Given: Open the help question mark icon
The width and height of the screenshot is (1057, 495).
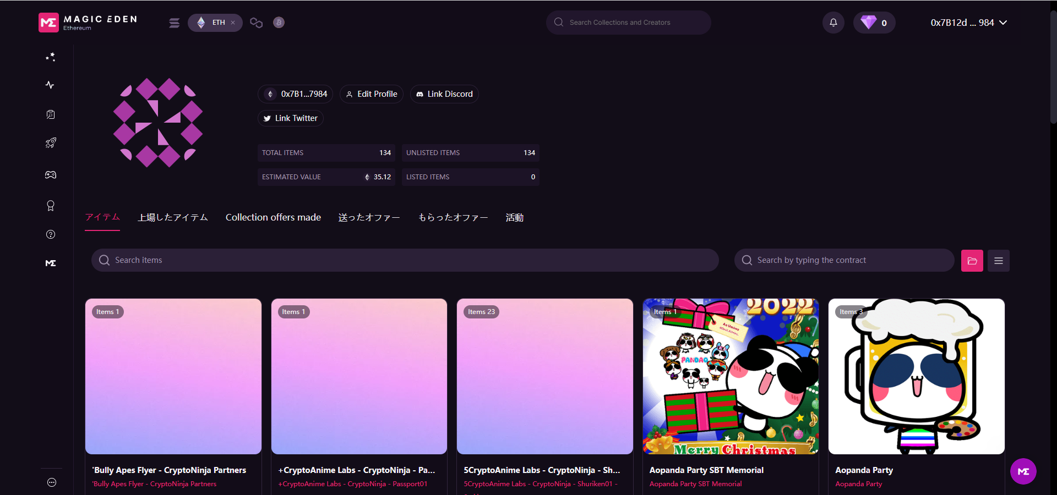Looking at the screenshot, I should point(51,234).
